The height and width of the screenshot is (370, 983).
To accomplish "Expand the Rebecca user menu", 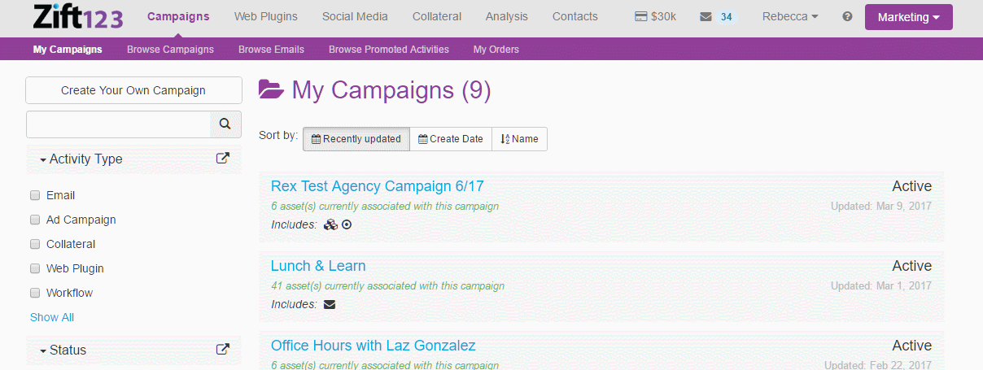I will click(x=790, y=16).
